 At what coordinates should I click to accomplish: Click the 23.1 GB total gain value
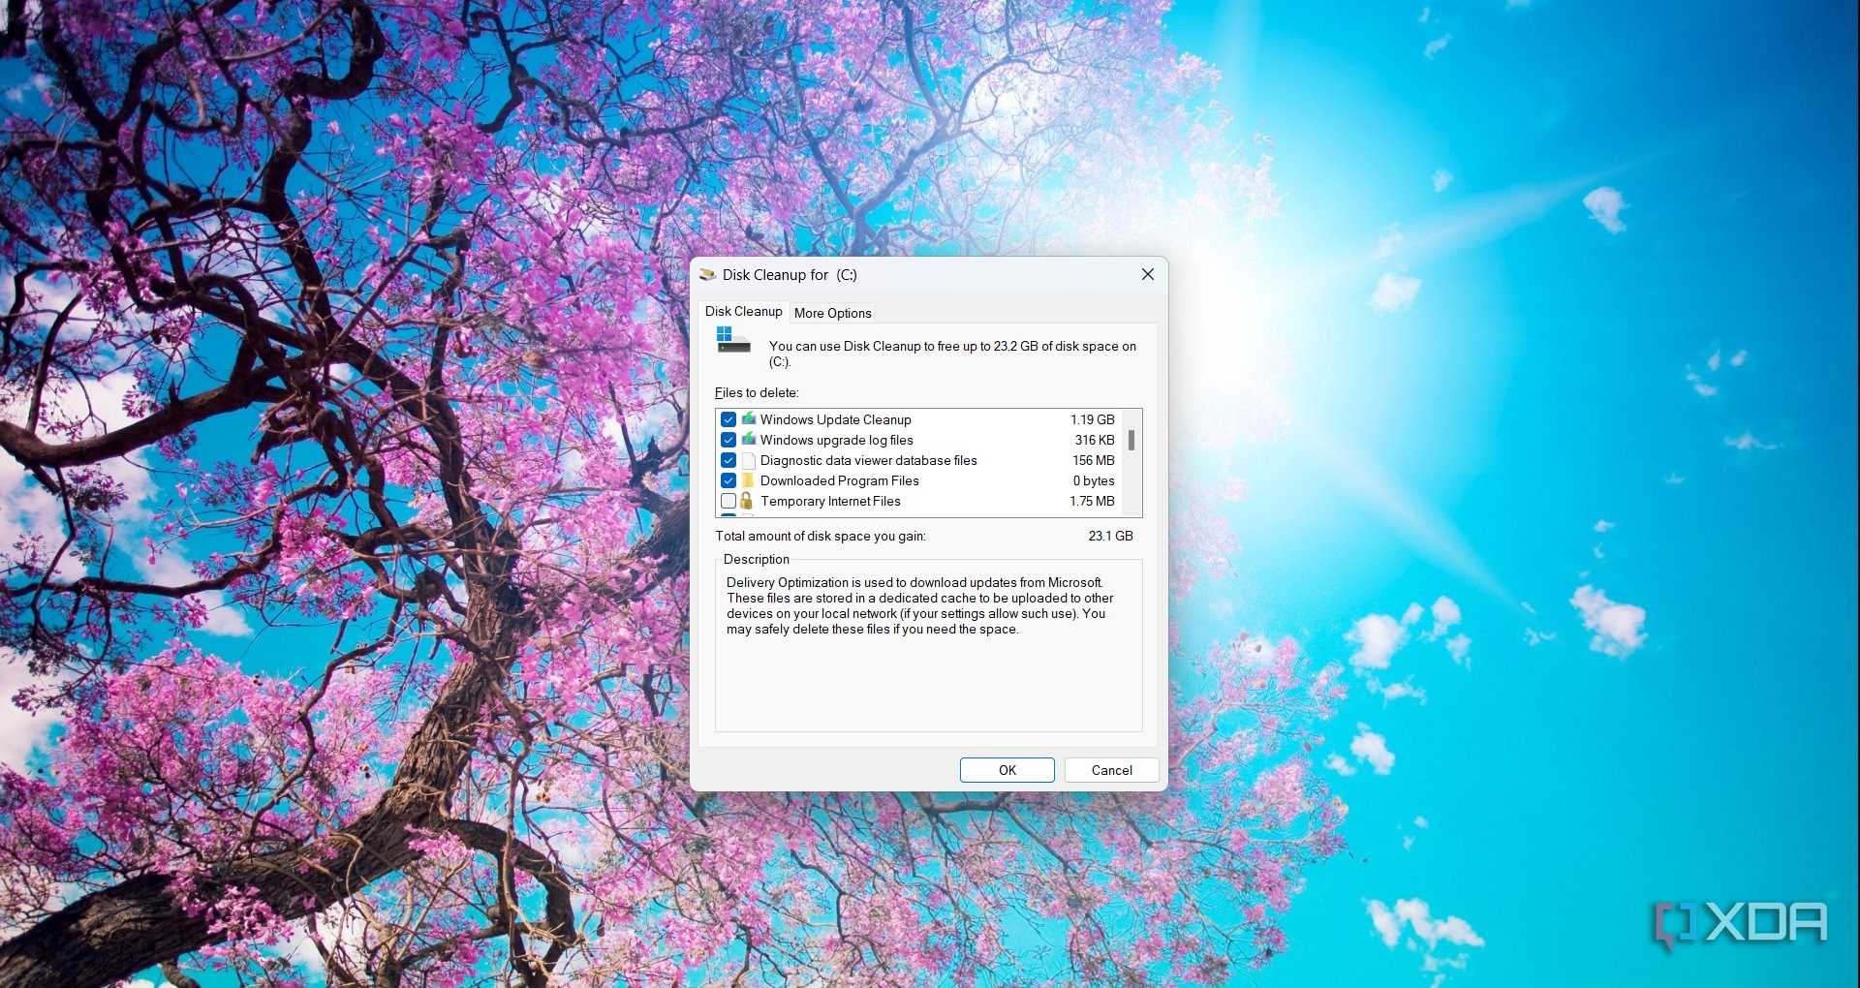click(1110, 536)
